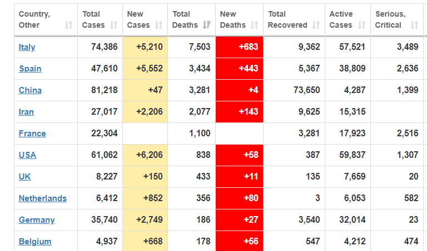This screenshot has width=427, height=251.
Task: Open Iran country page link
Action: 26,112
